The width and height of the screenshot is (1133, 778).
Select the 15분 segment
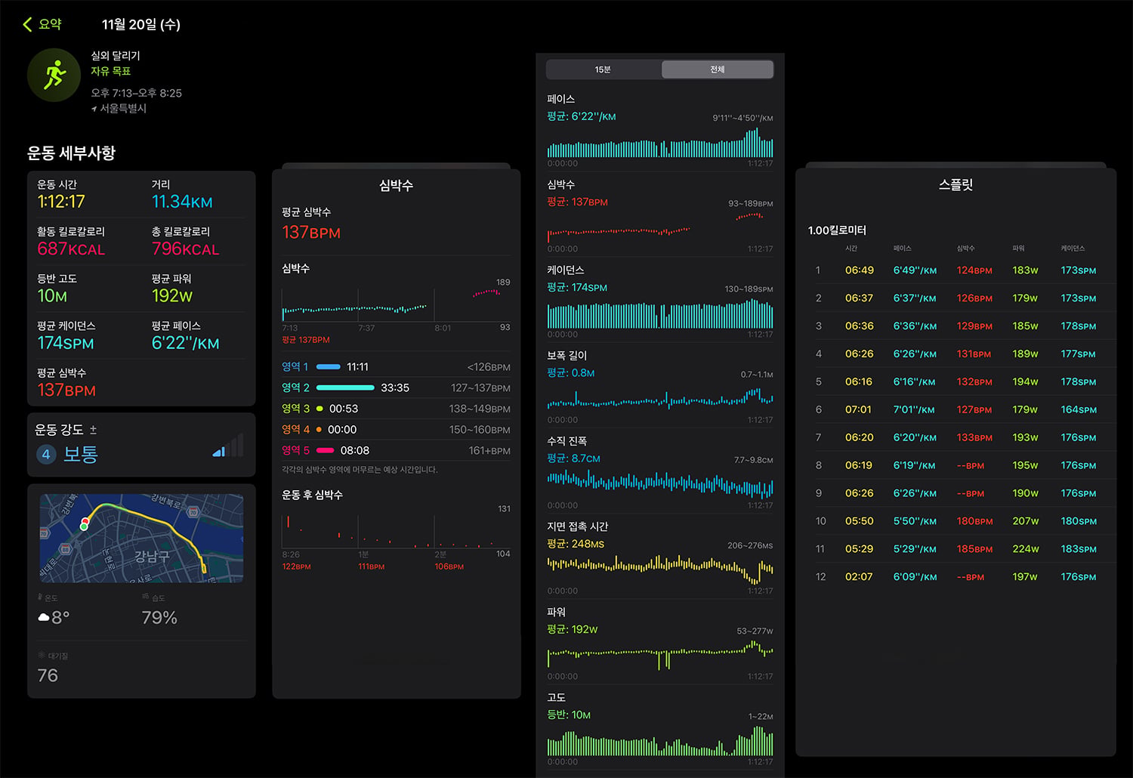click(x=603, y=69)
